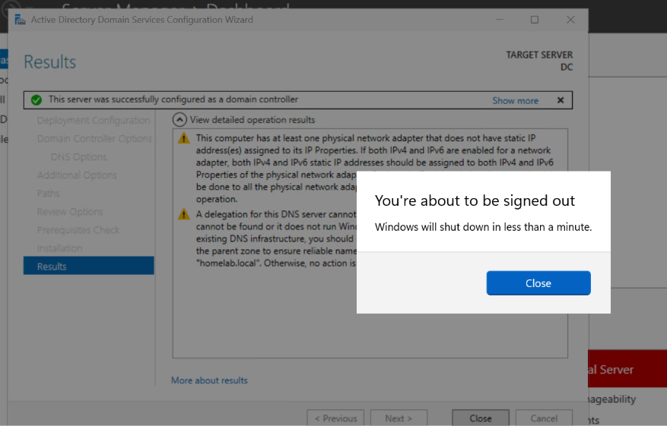667x426 pixels.
Task: Click the Next button
Action: coord(399,418)
